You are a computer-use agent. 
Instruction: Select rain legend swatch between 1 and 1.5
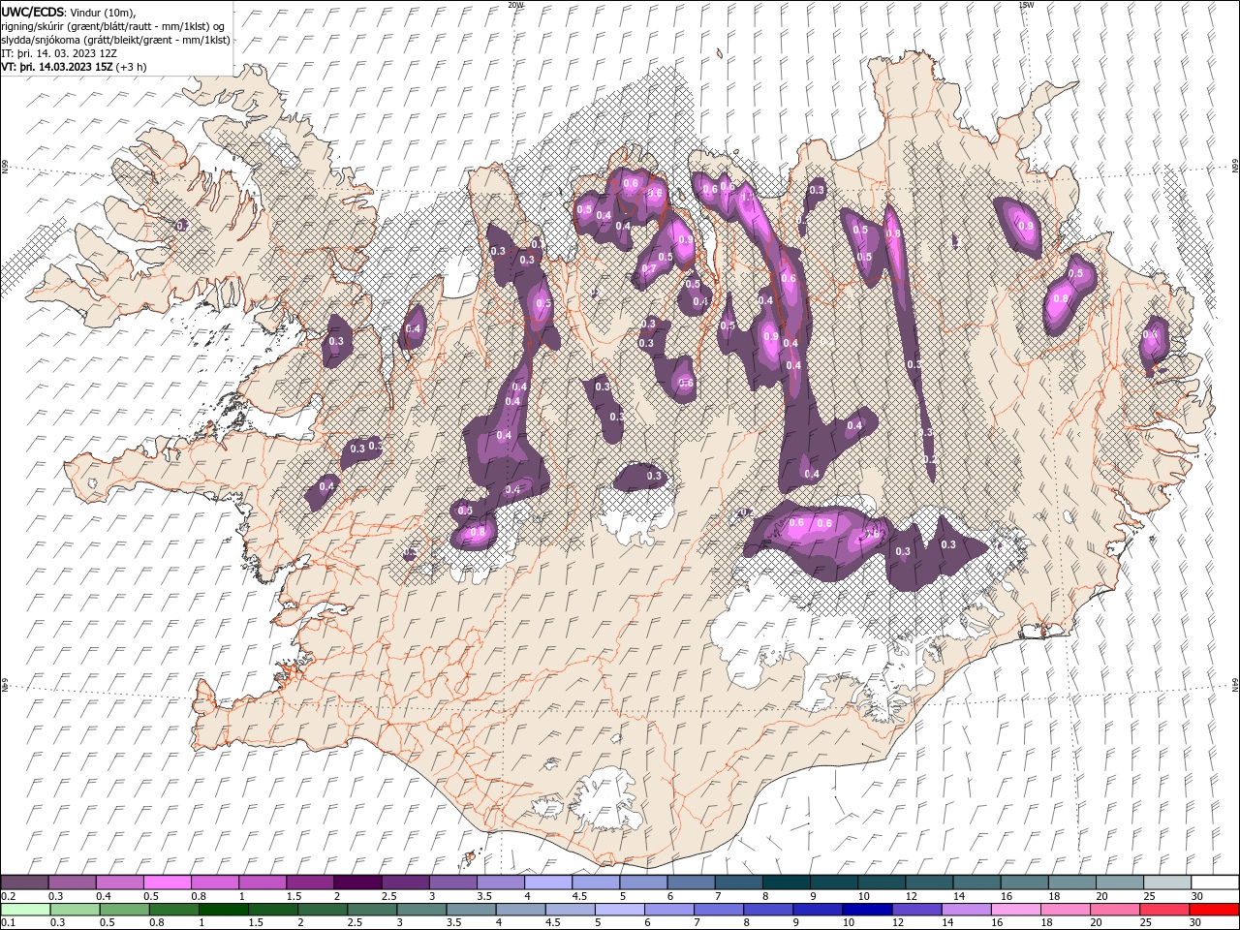pos(224,910)
